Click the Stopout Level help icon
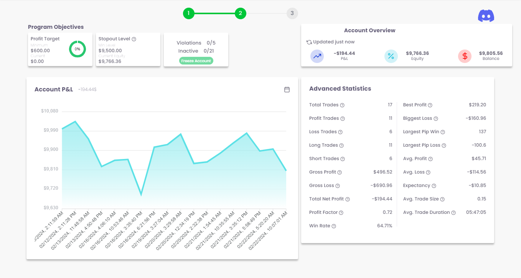 (134, 39)
